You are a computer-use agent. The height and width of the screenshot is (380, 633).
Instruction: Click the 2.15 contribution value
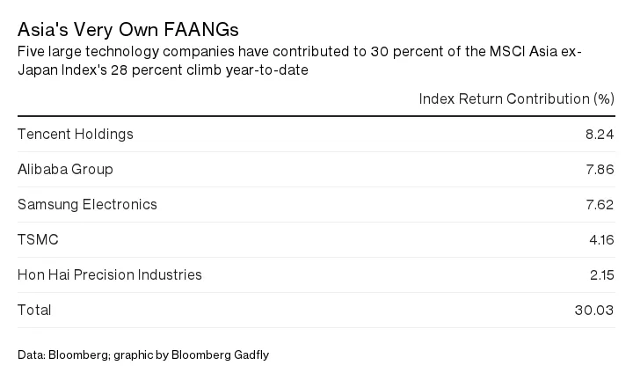click(600, 275)
